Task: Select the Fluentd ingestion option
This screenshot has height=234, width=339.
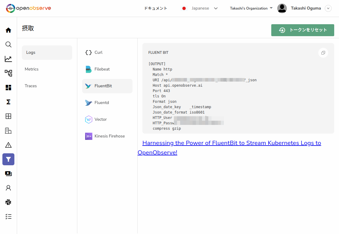Action: click(107, 103)
